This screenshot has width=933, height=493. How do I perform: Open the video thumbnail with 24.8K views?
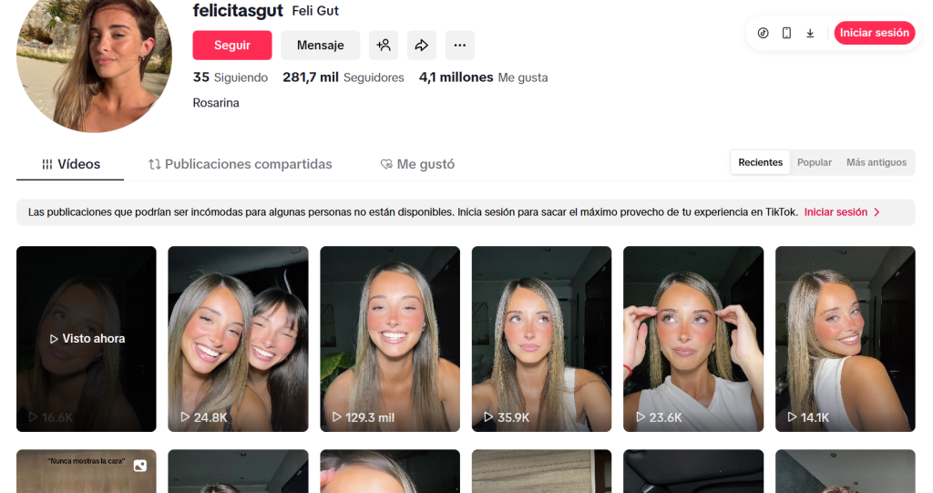[x=238, y=338]
